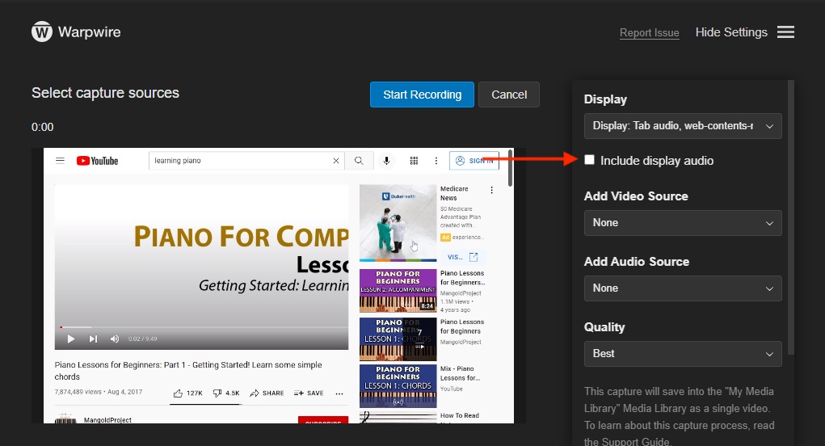This screenshot has height=446, width=825.
Task: Open the Report Issue link
Action: pyautogui.click(x=650, y=32)
